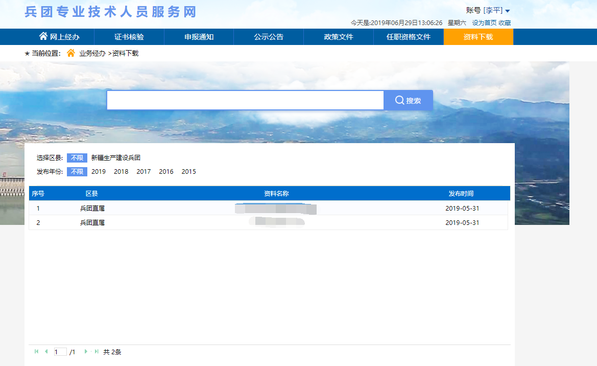The width and height of the screenshot is (597, 366).
Task: Switch to the 资料下载 tab
Action: [x=478, y=37]
